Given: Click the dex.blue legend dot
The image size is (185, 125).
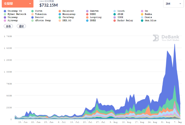Looking at the screenshot, I should [x=142, y=20].
